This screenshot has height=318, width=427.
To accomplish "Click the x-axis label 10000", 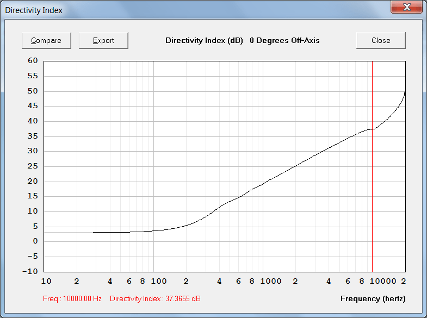I will pyautogui.click(x=383, y=281).
